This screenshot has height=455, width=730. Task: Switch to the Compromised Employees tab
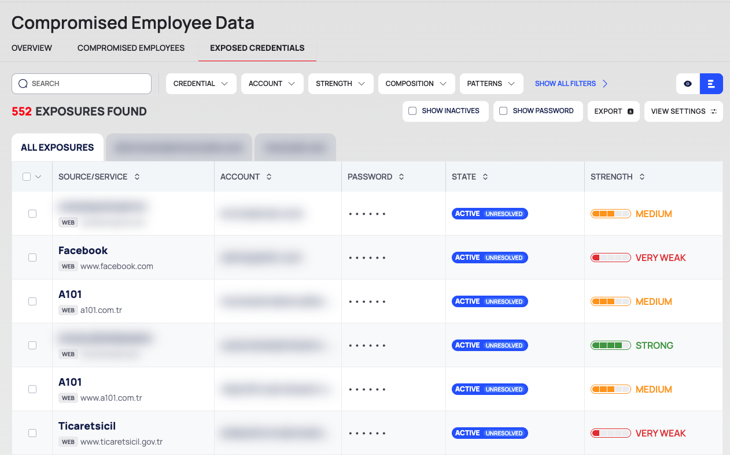click(x=131, y=48)
